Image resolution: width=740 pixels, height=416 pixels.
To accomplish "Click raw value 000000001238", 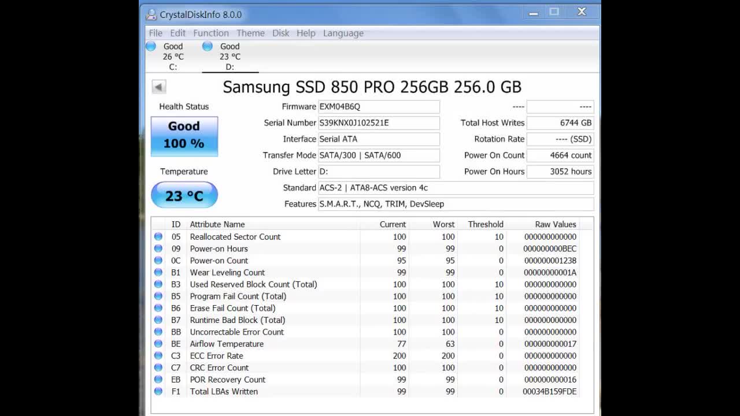I will pyautogui.click(x=550, y=260).
